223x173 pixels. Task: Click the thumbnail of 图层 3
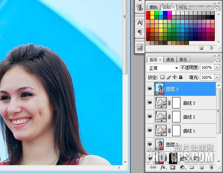click(159, 89)
